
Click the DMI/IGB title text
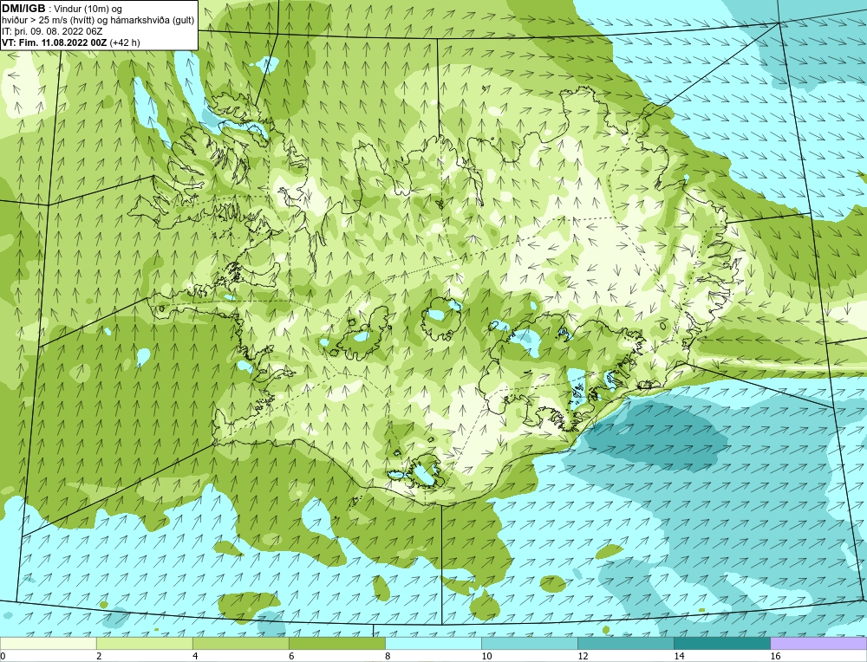click(25, 9)
